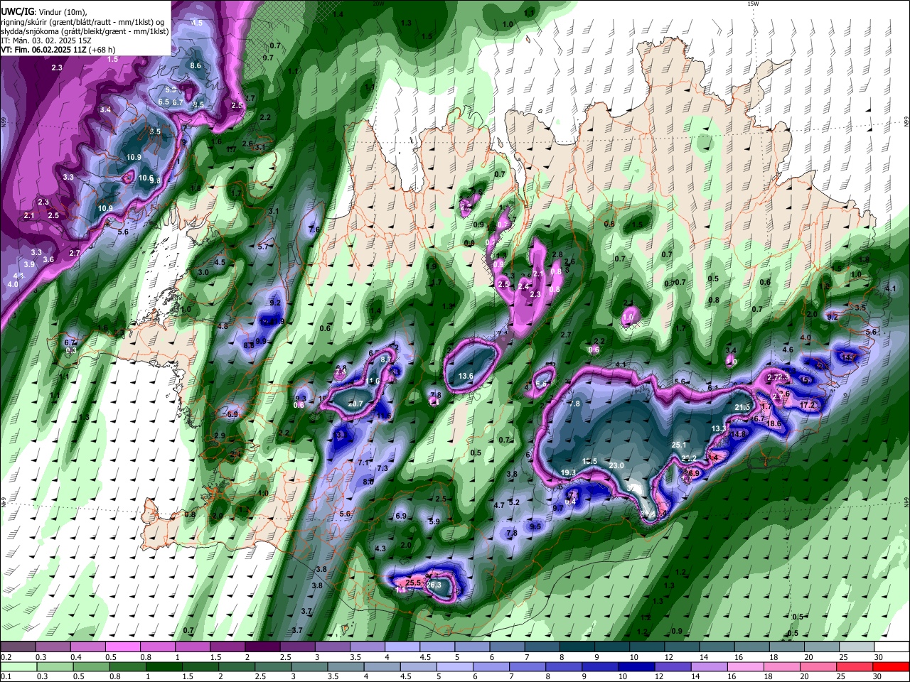Click the red swatch ending the lower legend row
Image resolution: width=910 pixels, height=682 pixels.
(x=892, y=666)
